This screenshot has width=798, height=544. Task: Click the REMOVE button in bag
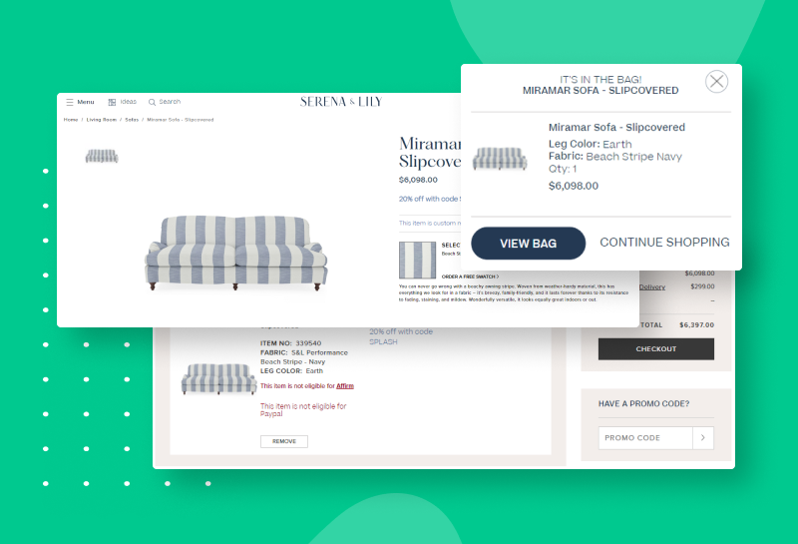click(284, 441)
